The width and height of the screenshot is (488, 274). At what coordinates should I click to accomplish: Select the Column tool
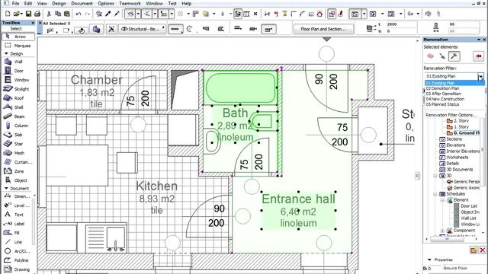coord(18,126)
